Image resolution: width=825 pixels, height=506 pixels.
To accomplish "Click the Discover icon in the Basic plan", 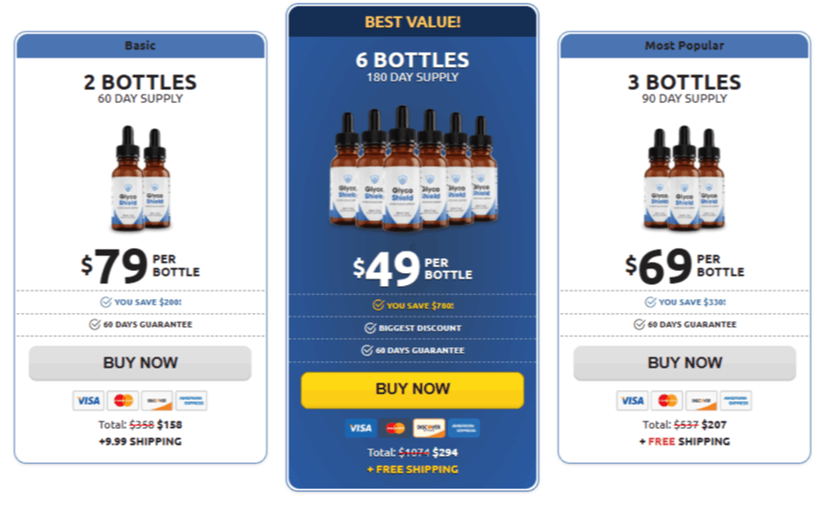I will (158, 401).
